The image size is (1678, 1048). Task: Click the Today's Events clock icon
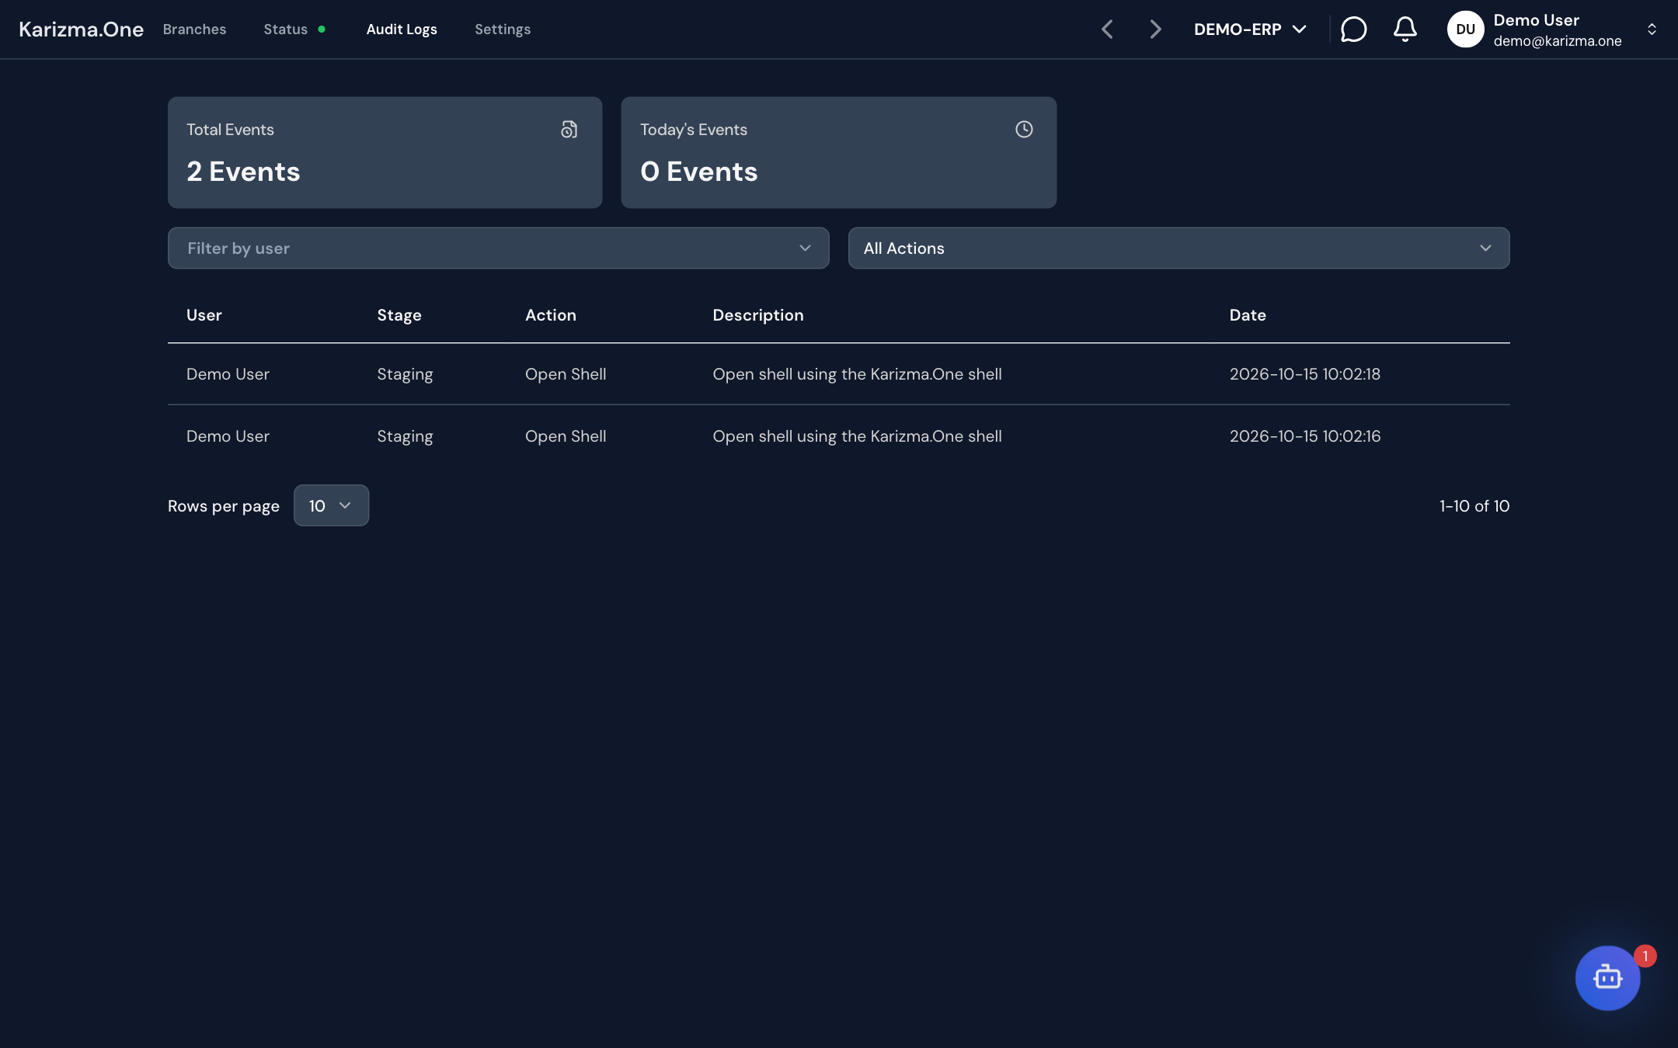pyautogui.click(x=1024, y=129)
